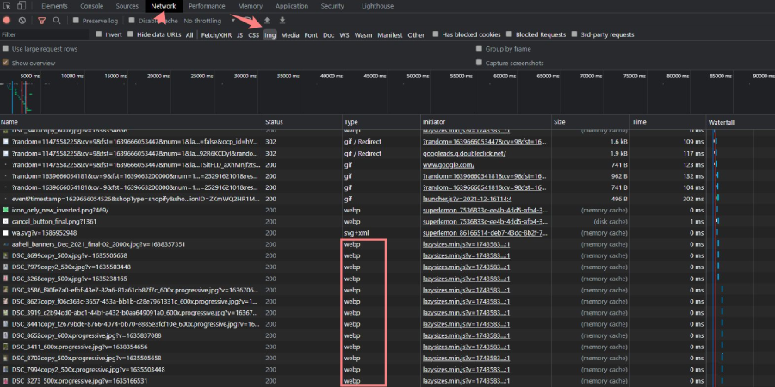Image resolution: width=775 pixels, height=387 pixels.
Task: Sort requests by the Size column header
Action: (x=560, y=122)
